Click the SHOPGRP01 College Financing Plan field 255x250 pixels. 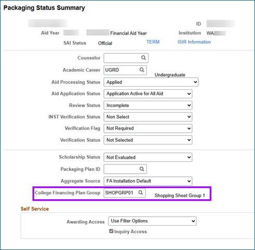125,193
